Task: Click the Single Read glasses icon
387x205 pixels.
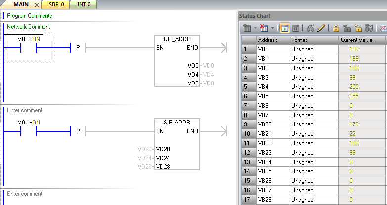Action: 311,28
